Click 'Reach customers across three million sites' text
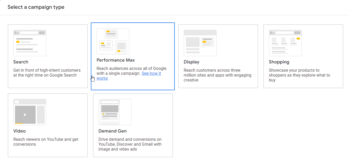This screenshot has width=349, height=165. point(217,75)
